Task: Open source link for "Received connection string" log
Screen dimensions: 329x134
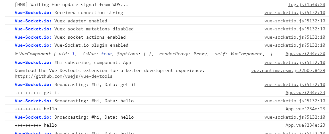Action: pyautogui.click(x=295, y=13)
